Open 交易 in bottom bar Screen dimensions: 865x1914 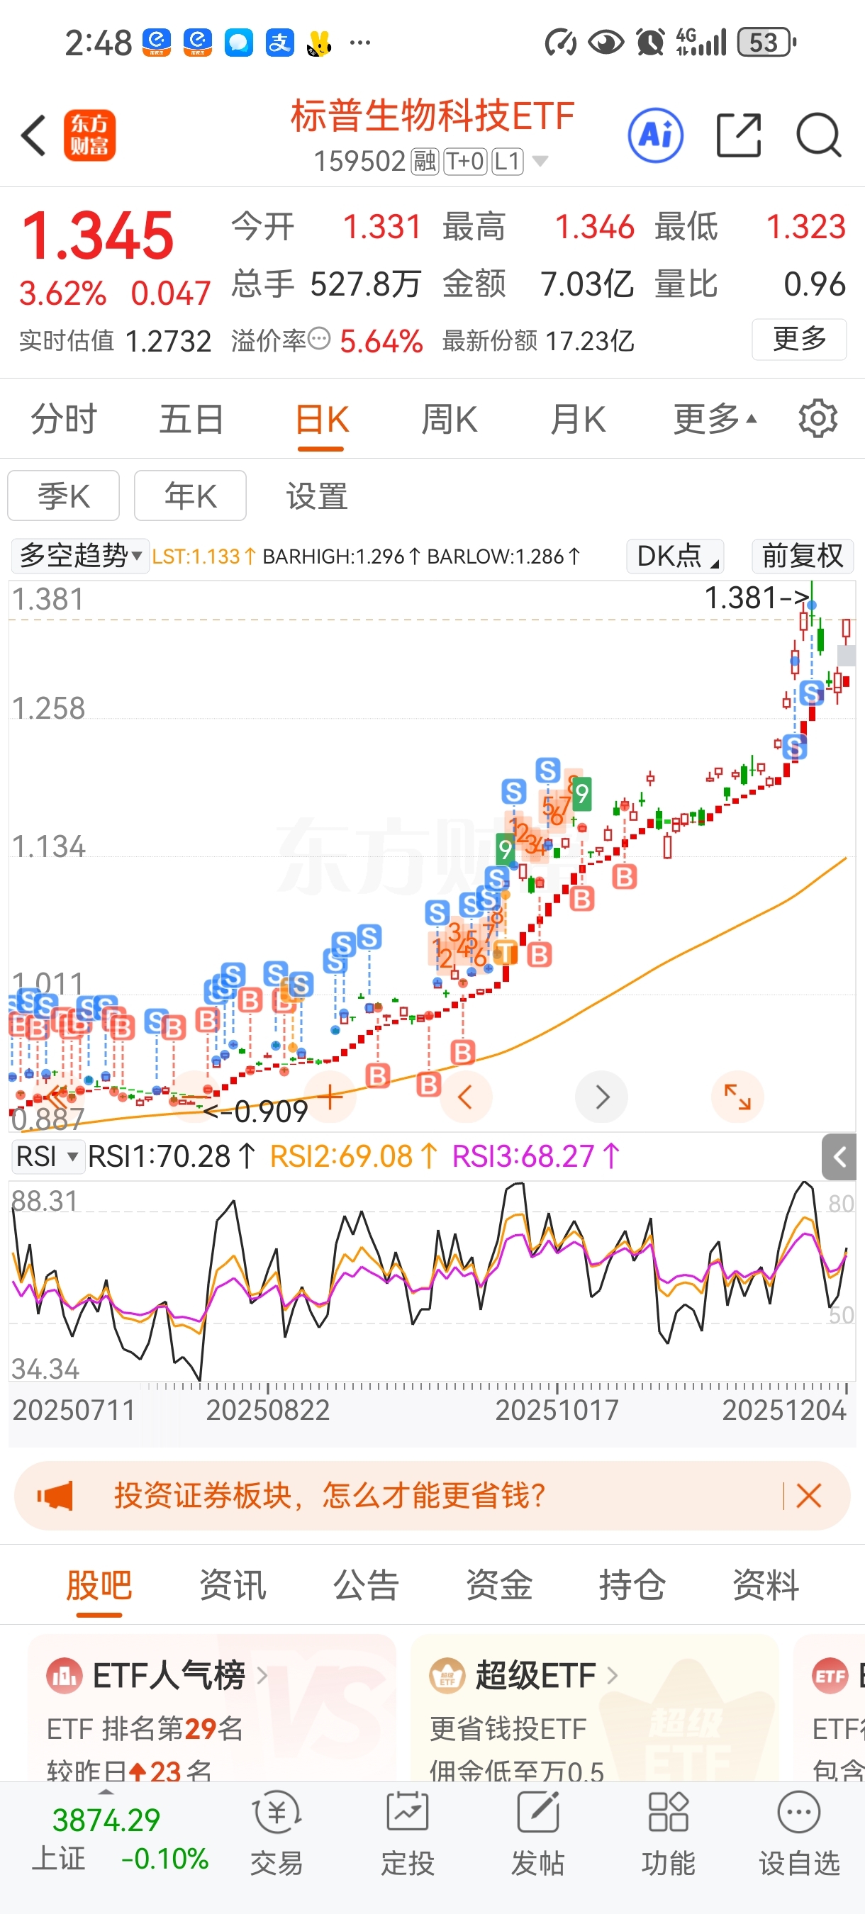277,1842
